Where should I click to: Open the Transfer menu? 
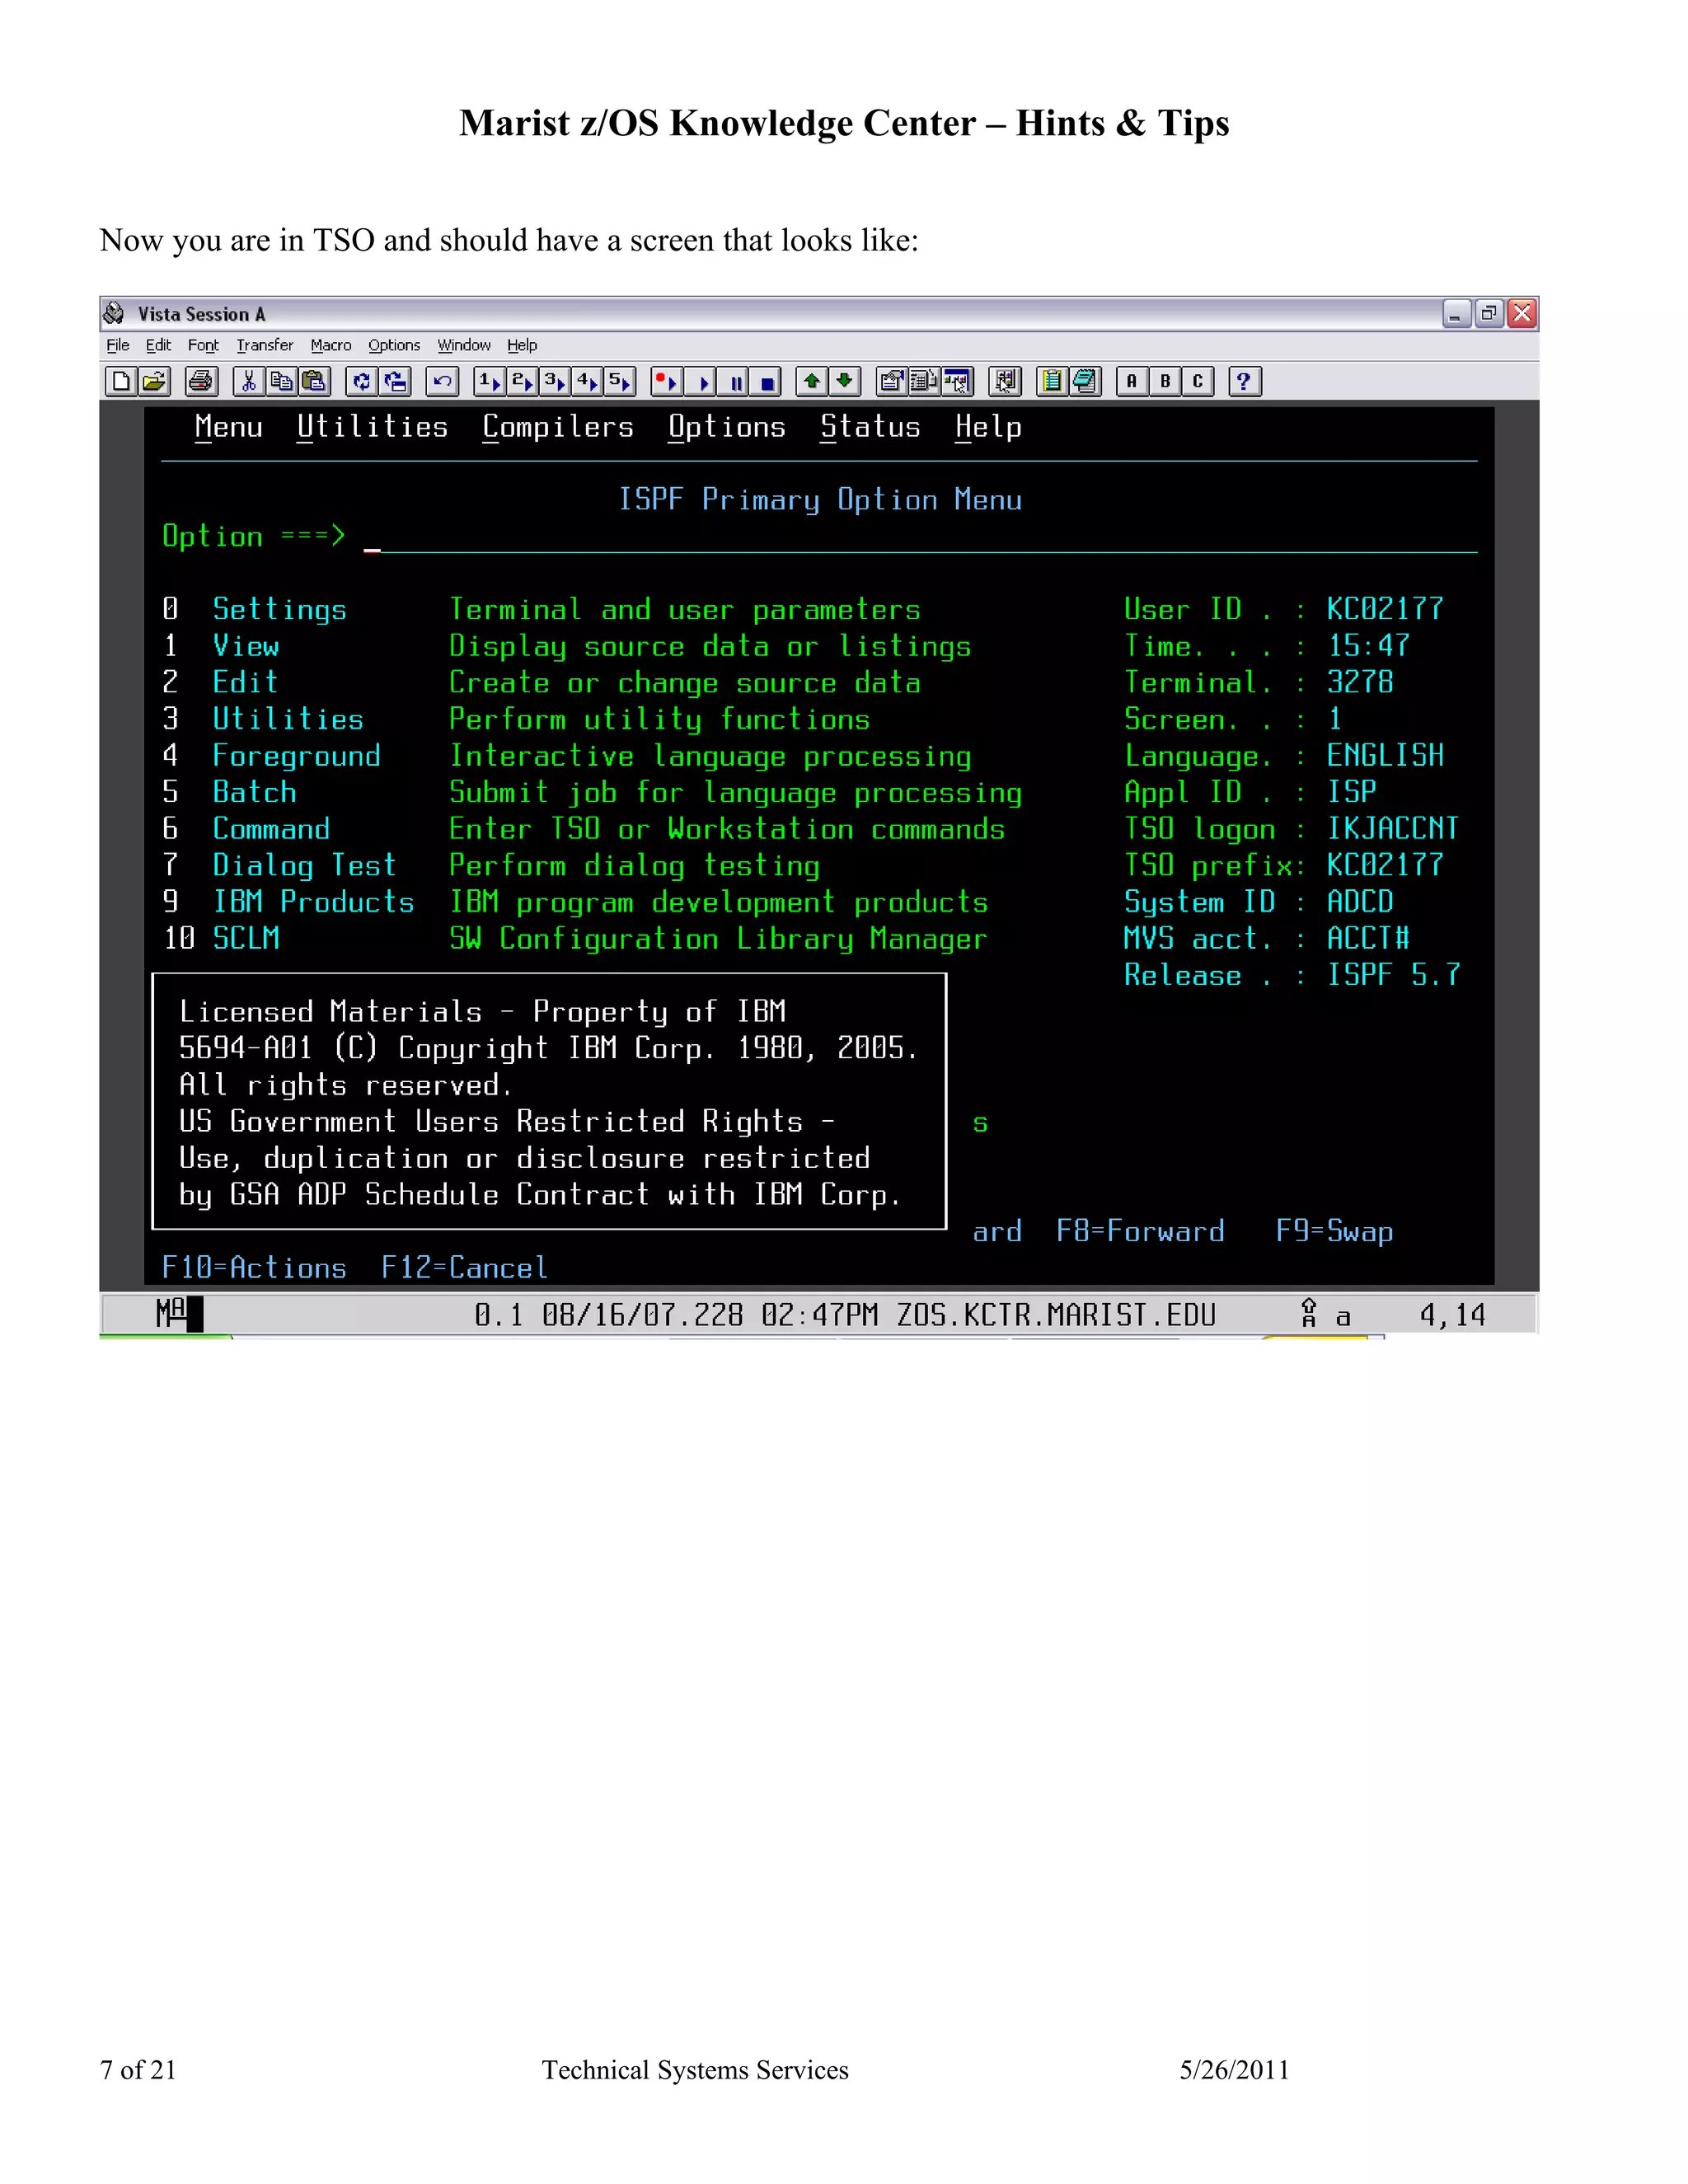click(264, 345)
